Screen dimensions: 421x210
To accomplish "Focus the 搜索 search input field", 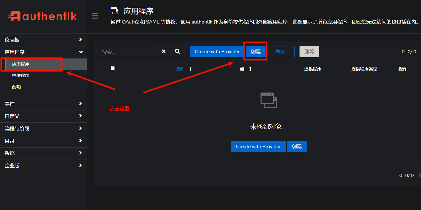I will coord(128,52).
